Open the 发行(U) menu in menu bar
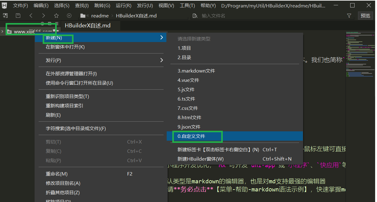 [145, 6]
